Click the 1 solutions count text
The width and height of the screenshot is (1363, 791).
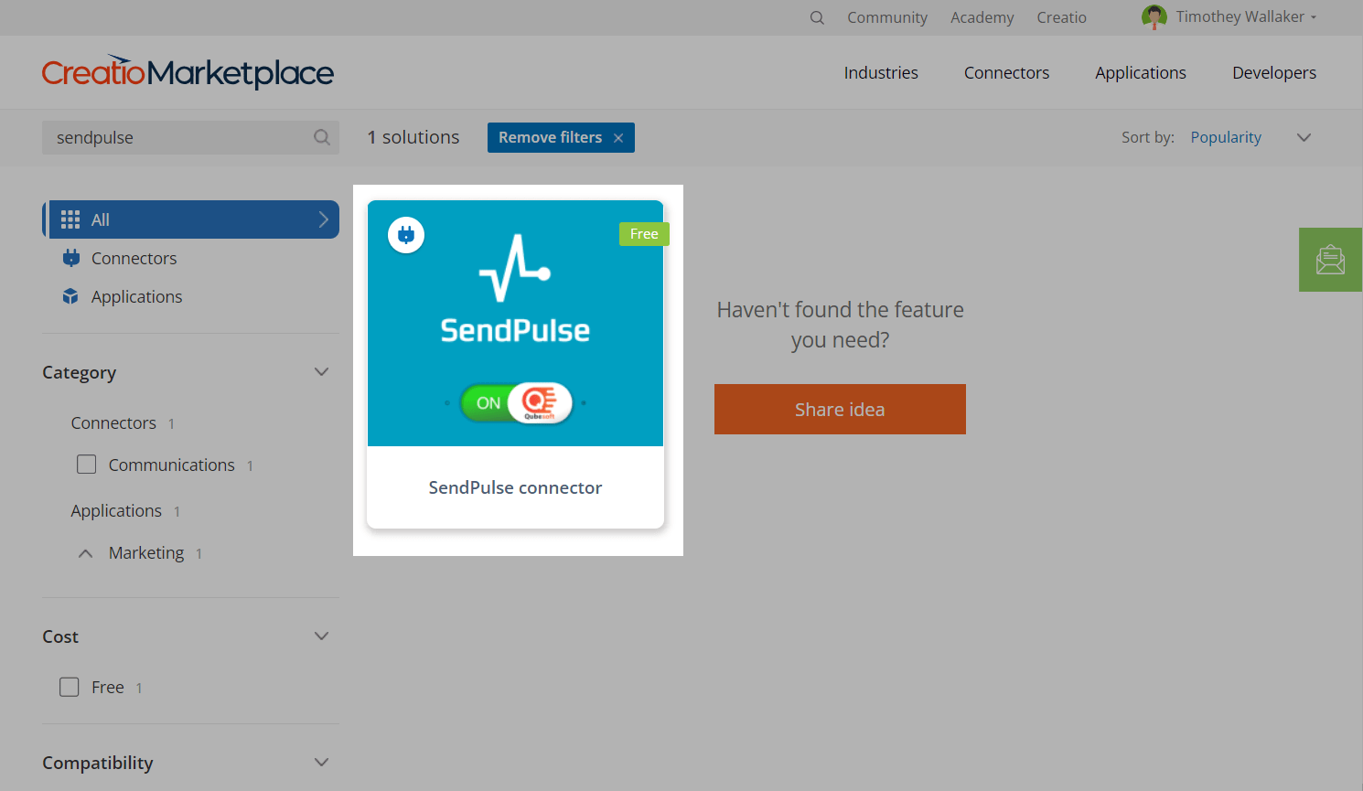[413, 137]
